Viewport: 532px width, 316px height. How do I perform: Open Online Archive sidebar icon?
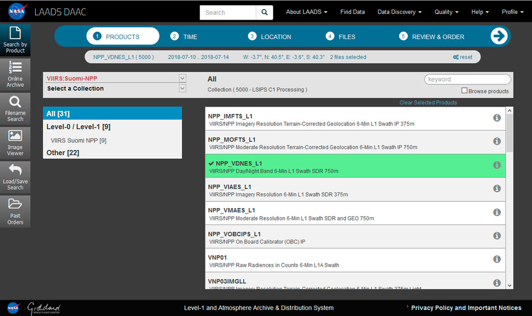[x=15, y=74]
